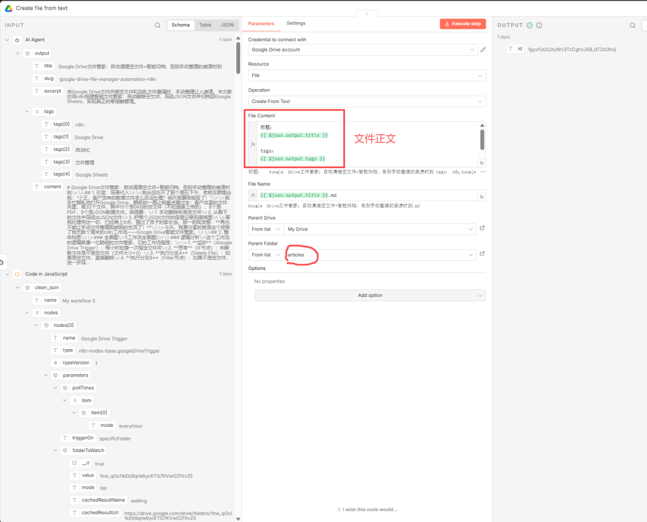The width and height of the screenshot is (647, 522).
Task: Open Parent Drive external link icon
Action: [482, 229]
